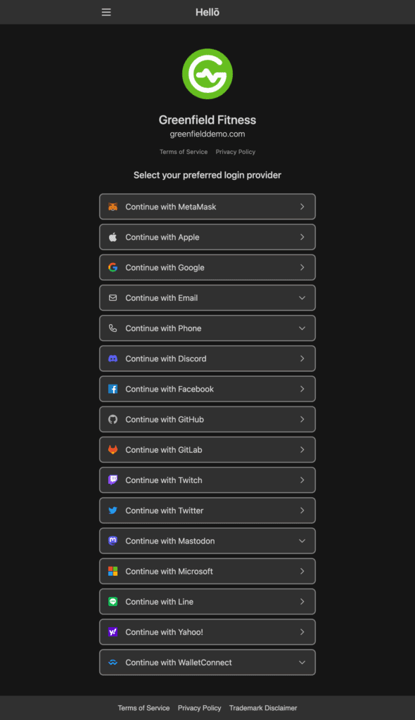The height and width of the screenshot is (720, 415).
Task: Choose Continue with Yahoo!
Action: click(x=207, y=632)
